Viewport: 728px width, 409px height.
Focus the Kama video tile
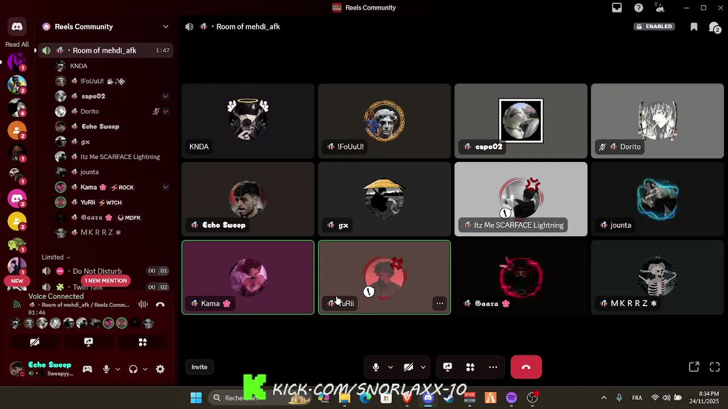pyautogui.click(x=248, y=277)
